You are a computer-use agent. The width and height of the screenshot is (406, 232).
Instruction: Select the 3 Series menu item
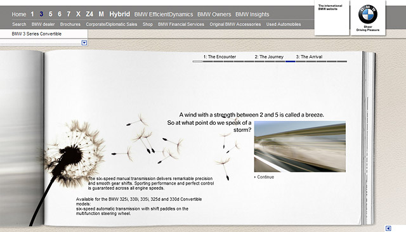tap(41, 14)
